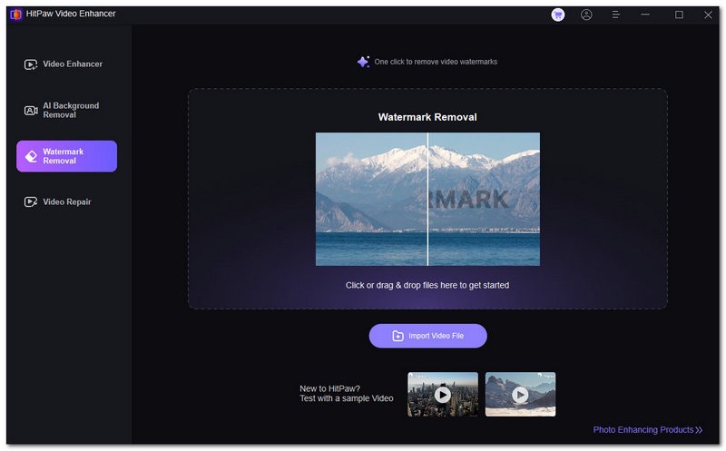Open Photo Enhancing Products link
This screenshot has width=726, height=451.
pyautogui.click(x=648, y=430)
